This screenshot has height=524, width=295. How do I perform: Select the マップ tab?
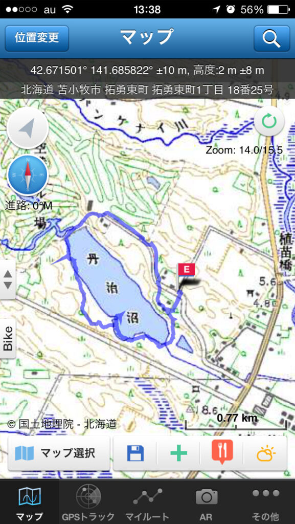pyautogui.click(x=29, y=503)
